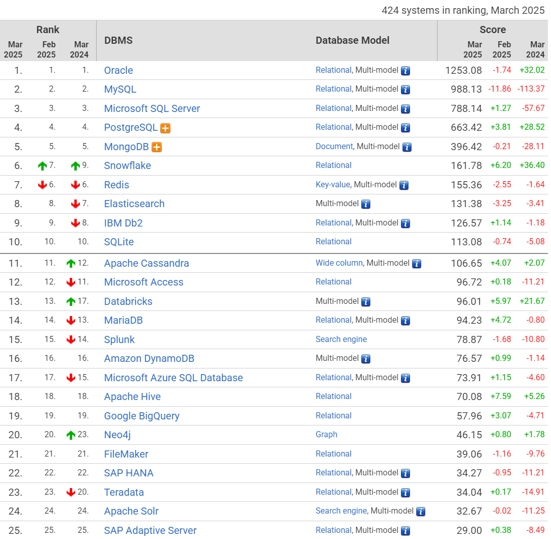The width and height of the screenshot is (551, 539).
Task: Click info icon in SAP Adaptive Server row
Action: pyautogui.click(x=405, y=531)
